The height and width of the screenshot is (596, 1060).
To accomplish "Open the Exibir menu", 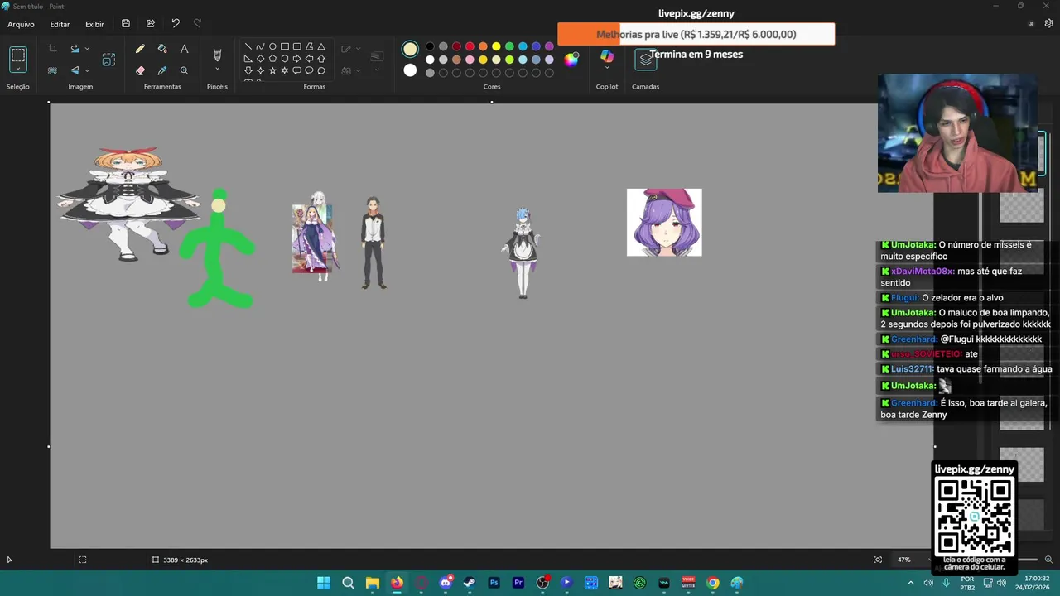I will click(x=94, y=24).
